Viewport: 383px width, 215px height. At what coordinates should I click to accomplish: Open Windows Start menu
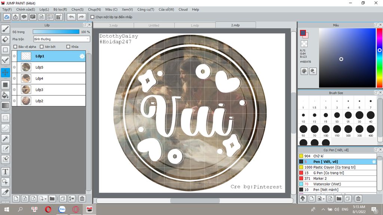(7, 209)
